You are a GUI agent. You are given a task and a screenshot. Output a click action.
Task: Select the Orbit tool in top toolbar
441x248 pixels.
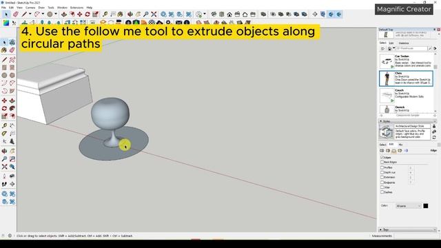pos(130,14)
